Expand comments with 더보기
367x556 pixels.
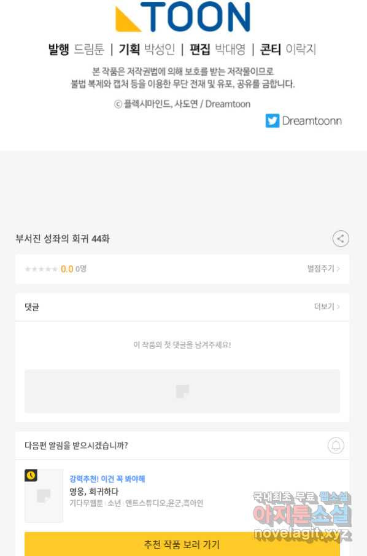(x=327, y=306)
